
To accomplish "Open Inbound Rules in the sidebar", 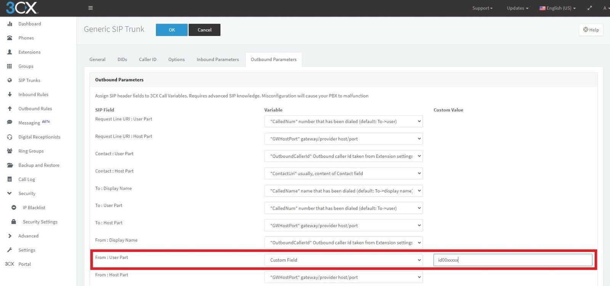I will (x=33, y=94).
